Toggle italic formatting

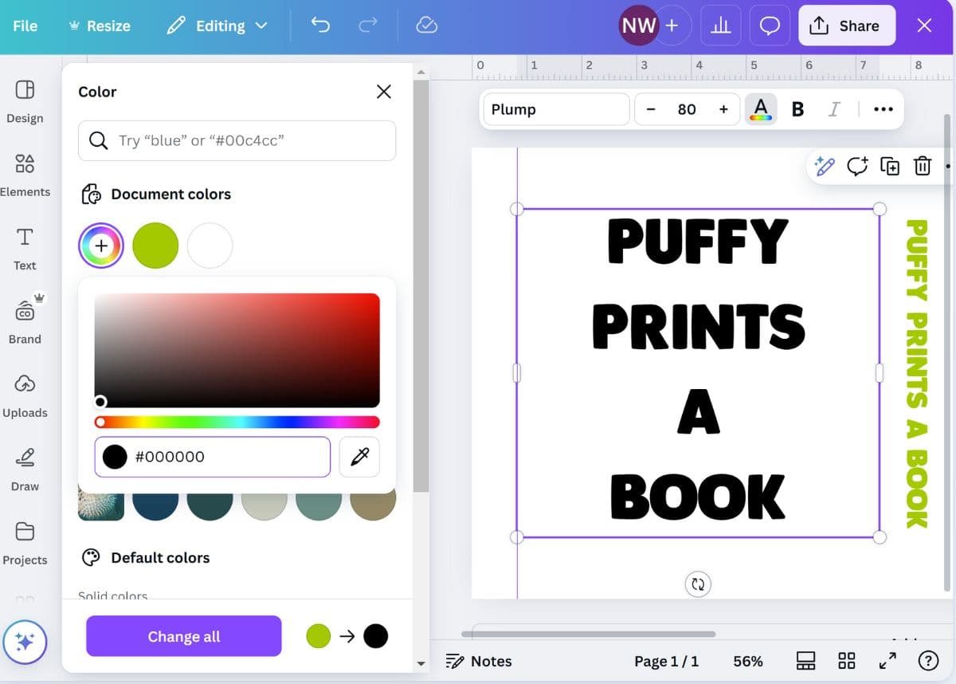834,109
